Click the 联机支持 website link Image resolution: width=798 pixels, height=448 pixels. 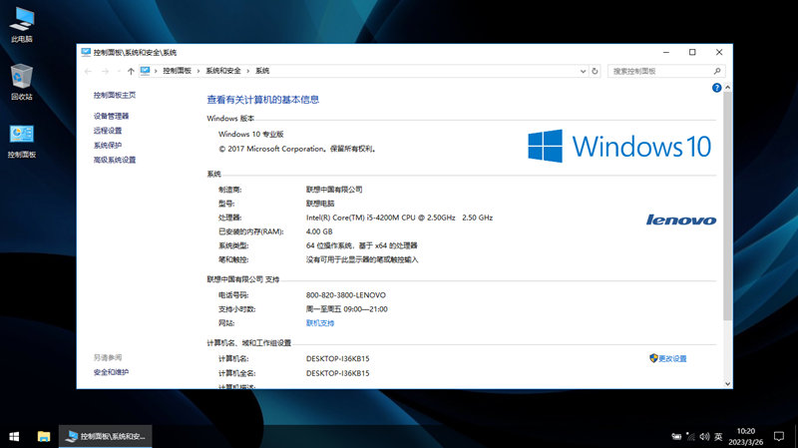coord(320,323)
